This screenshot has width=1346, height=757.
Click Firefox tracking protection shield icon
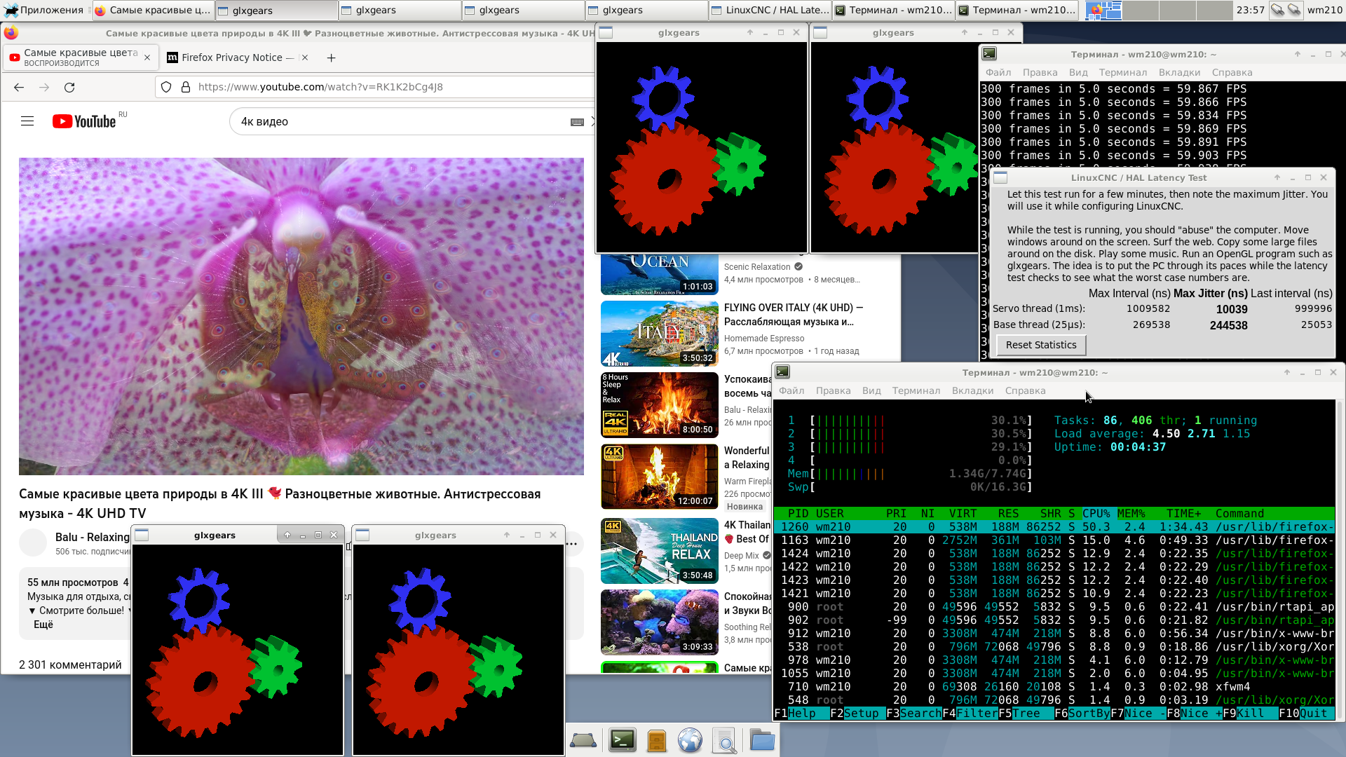pos(166,87)
